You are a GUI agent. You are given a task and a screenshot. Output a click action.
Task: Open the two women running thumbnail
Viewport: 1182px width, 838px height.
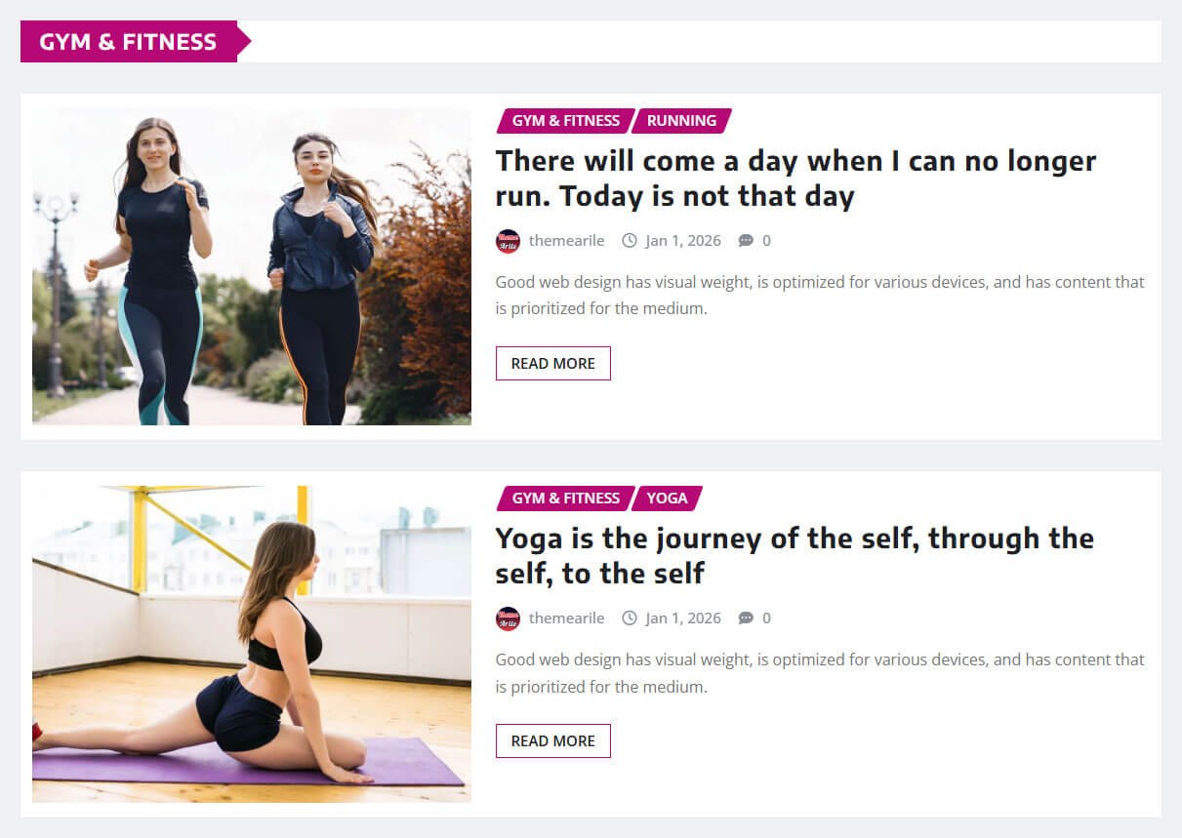click(252, 266)
